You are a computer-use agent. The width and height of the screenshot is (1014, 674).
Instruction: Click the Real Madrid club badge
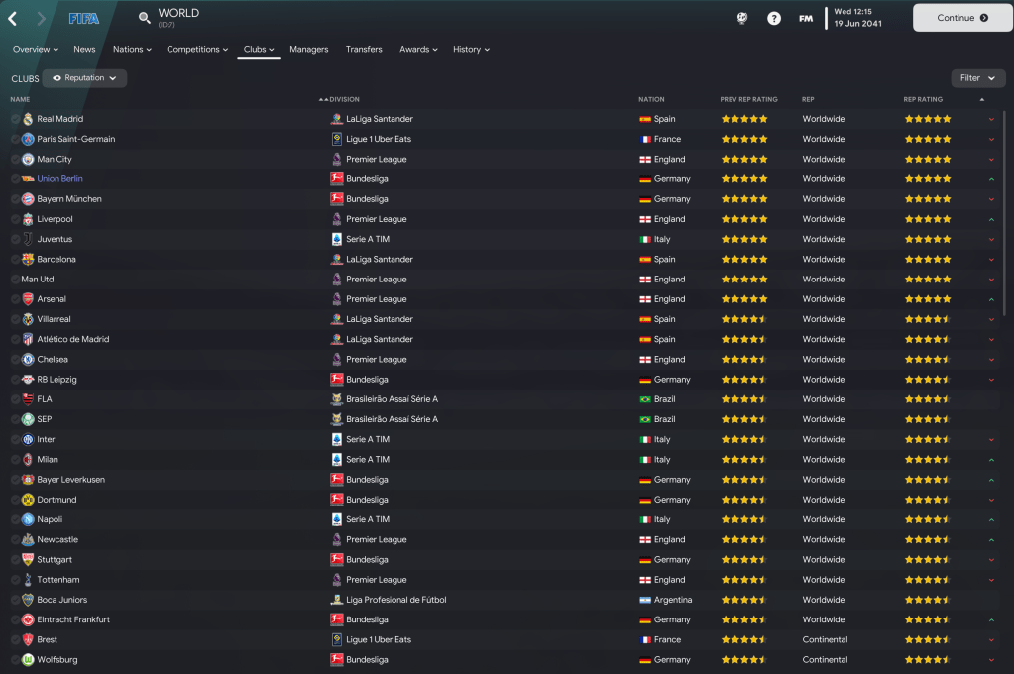click(28, 119)
